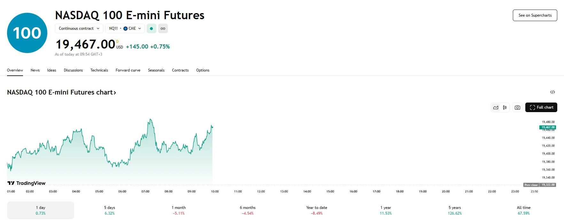Click the highlighted 19,467.00 price label

[x=548, y=127]
